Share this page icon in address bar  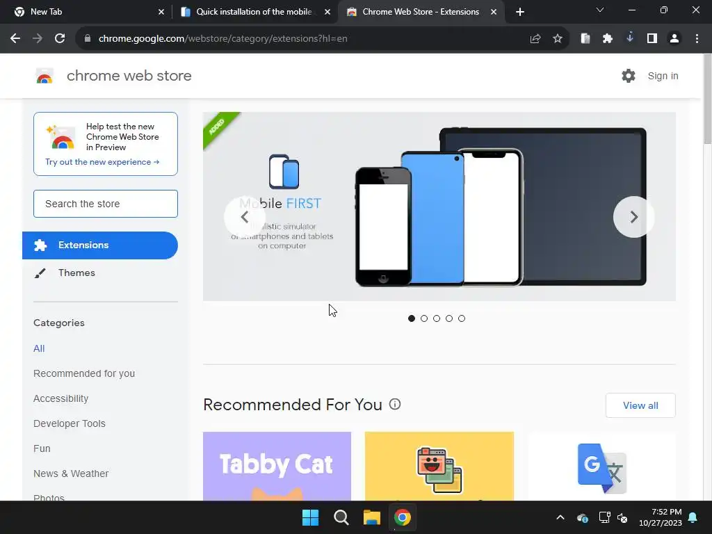pyautogui.click(x=535, y=39)
